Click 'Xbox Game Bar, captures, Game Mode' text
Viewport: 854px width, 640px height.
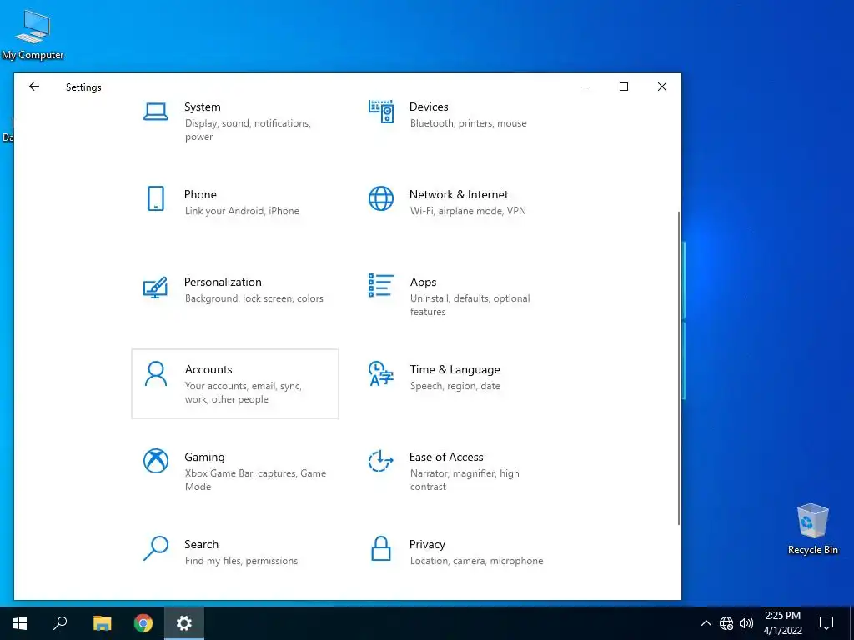(x=255, y=480)
